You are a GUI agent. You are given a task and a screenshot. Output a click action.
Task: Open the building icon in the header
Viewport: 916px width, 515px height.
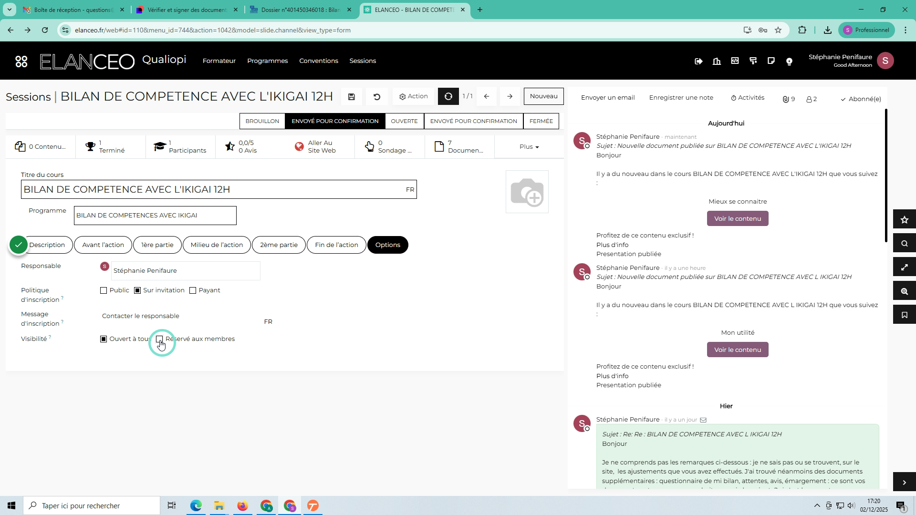[x=717, y=61]
